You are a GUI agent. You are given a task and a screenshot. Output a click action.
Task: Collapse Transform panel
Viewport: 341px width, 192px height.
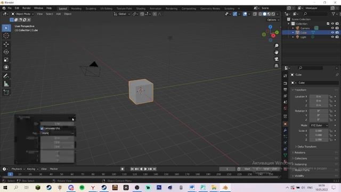tap(300, 90)
